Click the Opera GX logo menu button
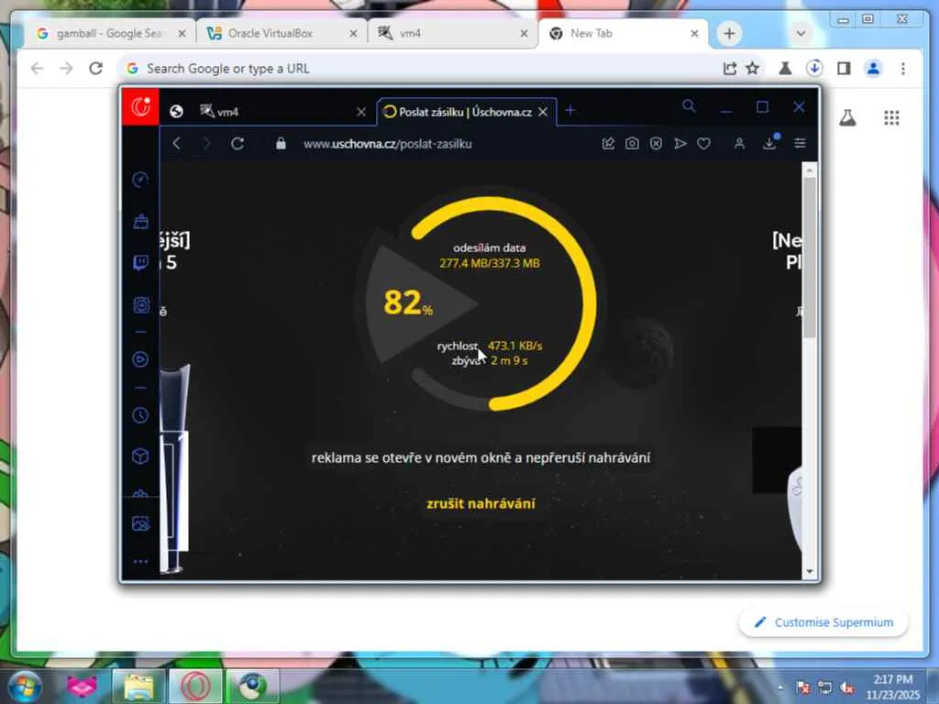Viewport: 939px width, 704px height. point(140,107)
